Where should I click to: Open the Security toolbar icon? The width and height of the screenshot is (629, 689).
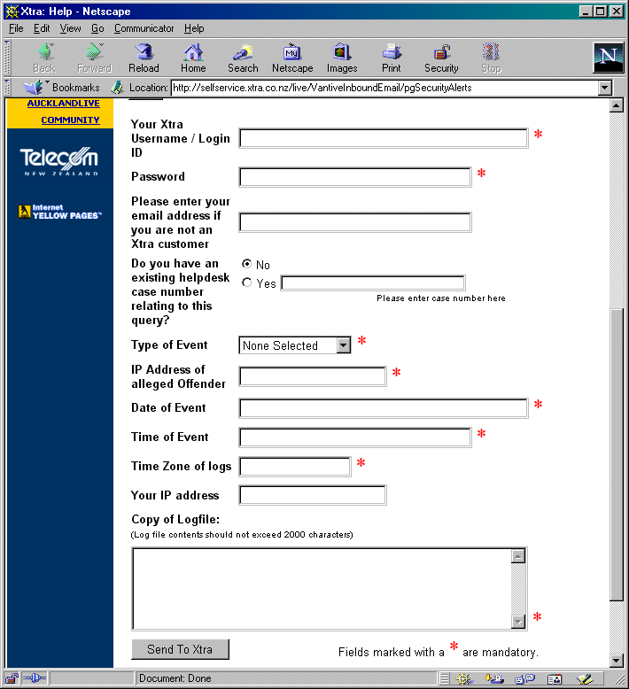coord(441,58)
